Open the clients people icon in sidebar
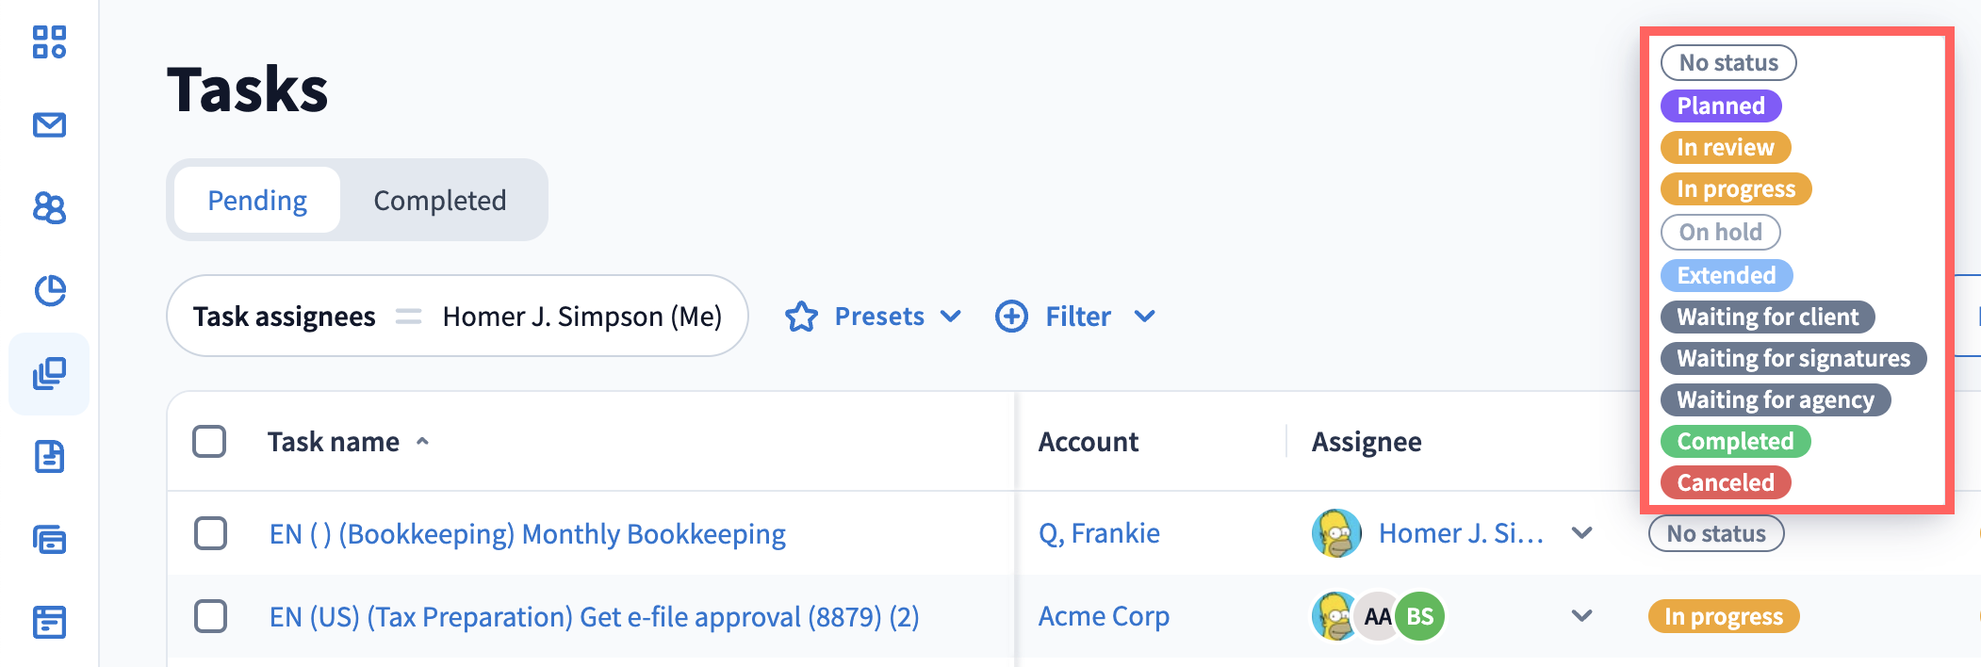The width and height of the screenshot is (1981, 667). (x=49, y=207)
